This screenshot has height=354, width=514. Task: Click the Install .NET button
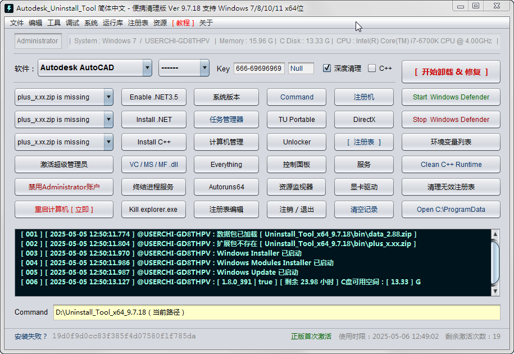point(154,119)
